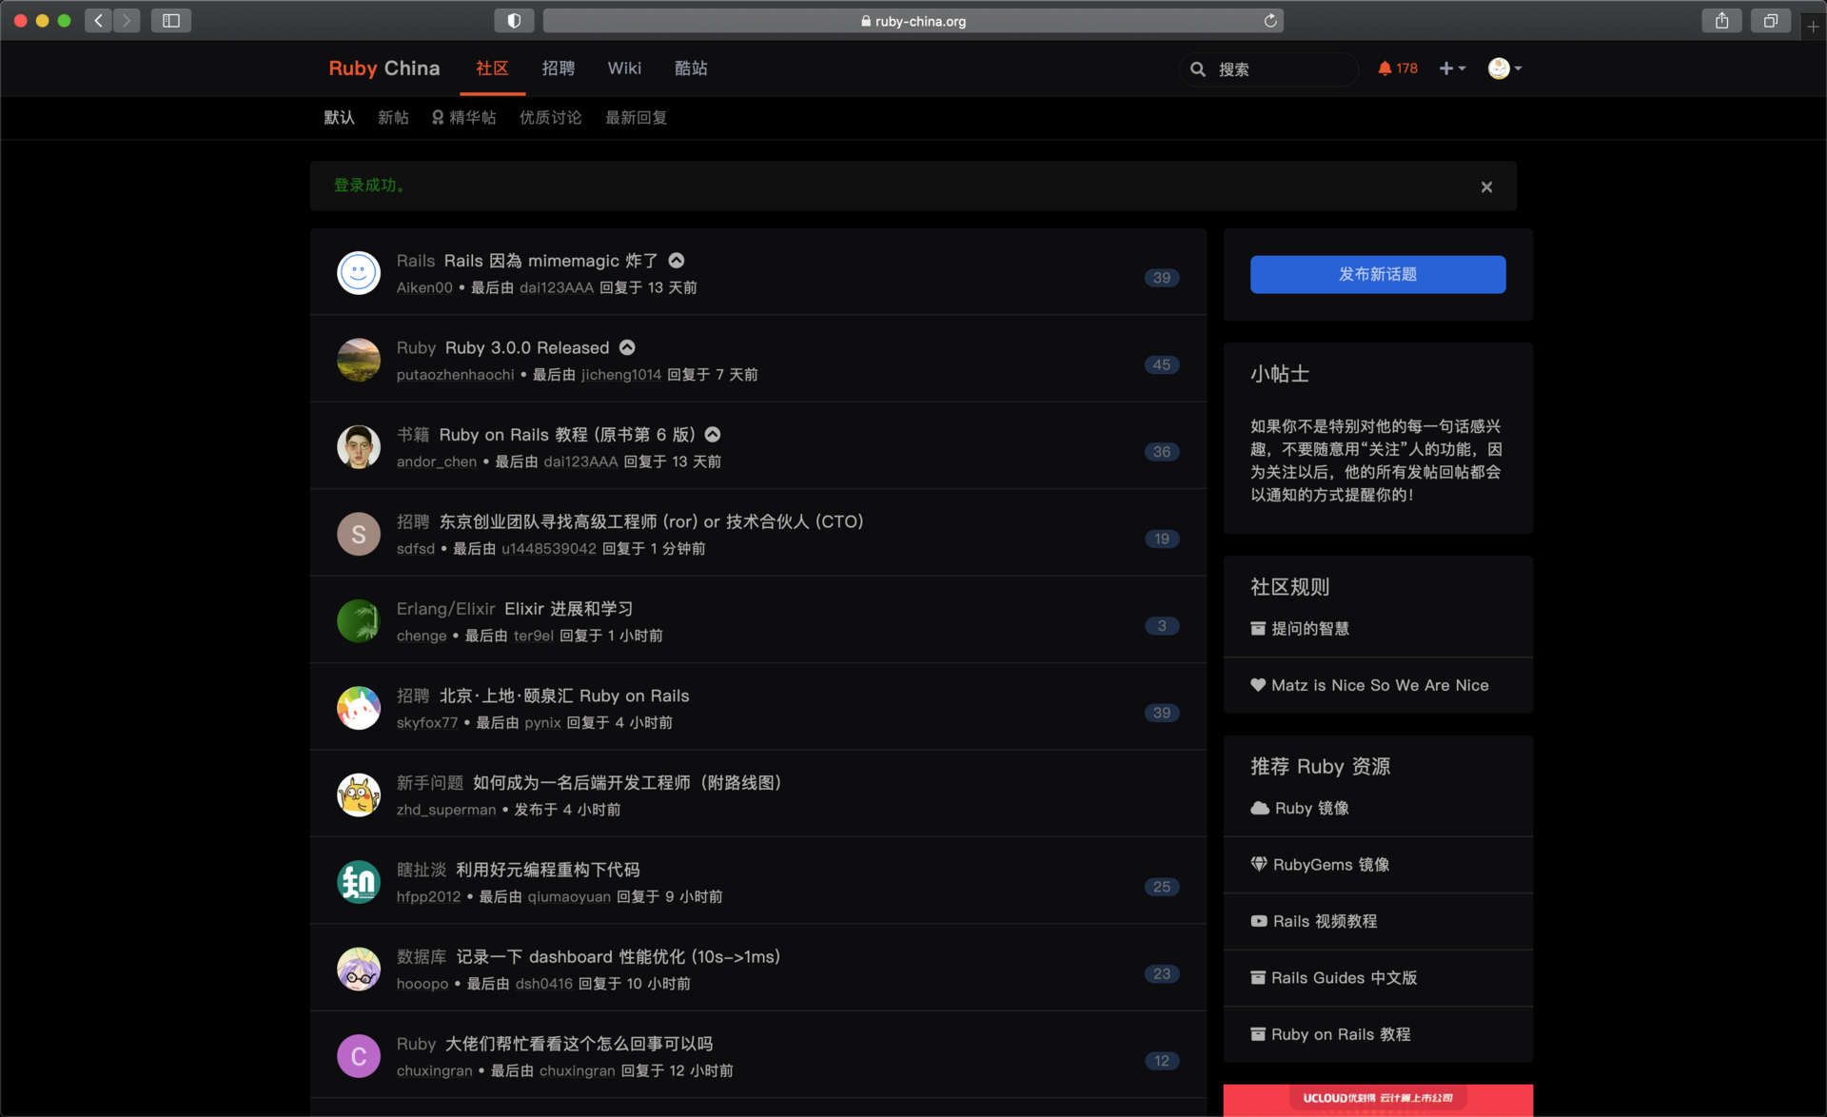Screen dimensions: 1827x1117
Task: Click chuxingran's purple C avatar
Action: (359, 1056)
